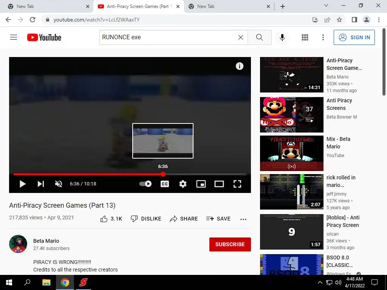This screenshot has width=387, height=290.
Task: Open Windows taskbar search
Action: tap(27, 282)
